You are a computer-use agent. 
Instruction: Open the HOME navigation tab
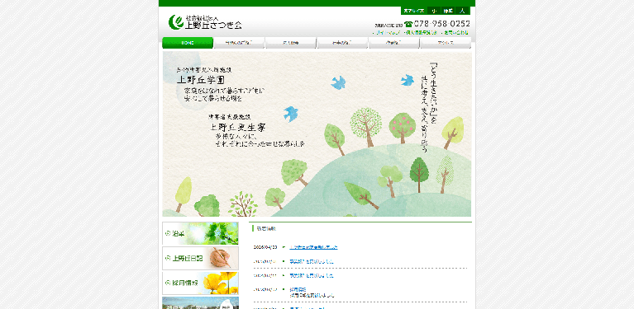(188, 43)
